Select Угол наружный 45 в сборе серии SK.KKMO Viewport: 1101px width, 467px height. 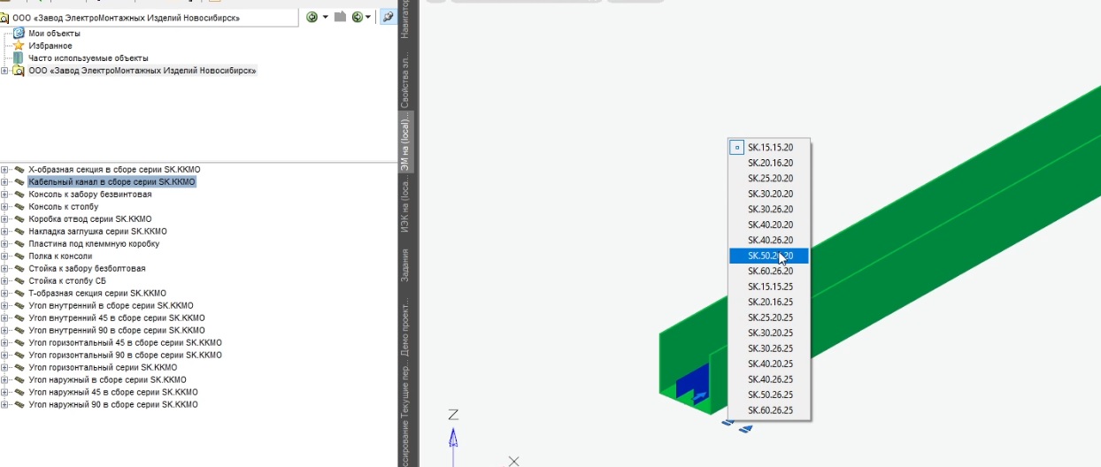(x=113, y=392)
